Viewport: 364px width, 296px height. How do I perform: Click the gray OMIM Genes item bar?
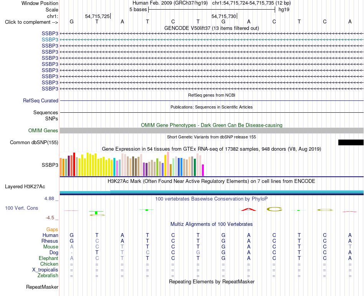tap(212, 131)
